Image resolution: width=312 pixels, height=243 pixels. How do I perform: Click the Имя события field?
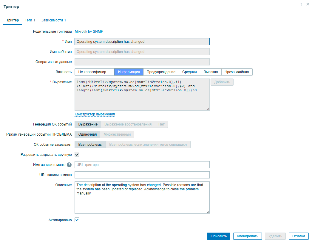[142, 52]
